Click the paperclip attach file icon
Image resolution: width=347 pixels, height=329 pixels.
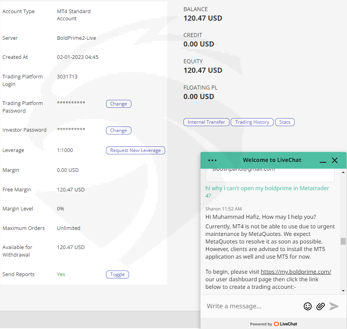(x=320, y=306)
